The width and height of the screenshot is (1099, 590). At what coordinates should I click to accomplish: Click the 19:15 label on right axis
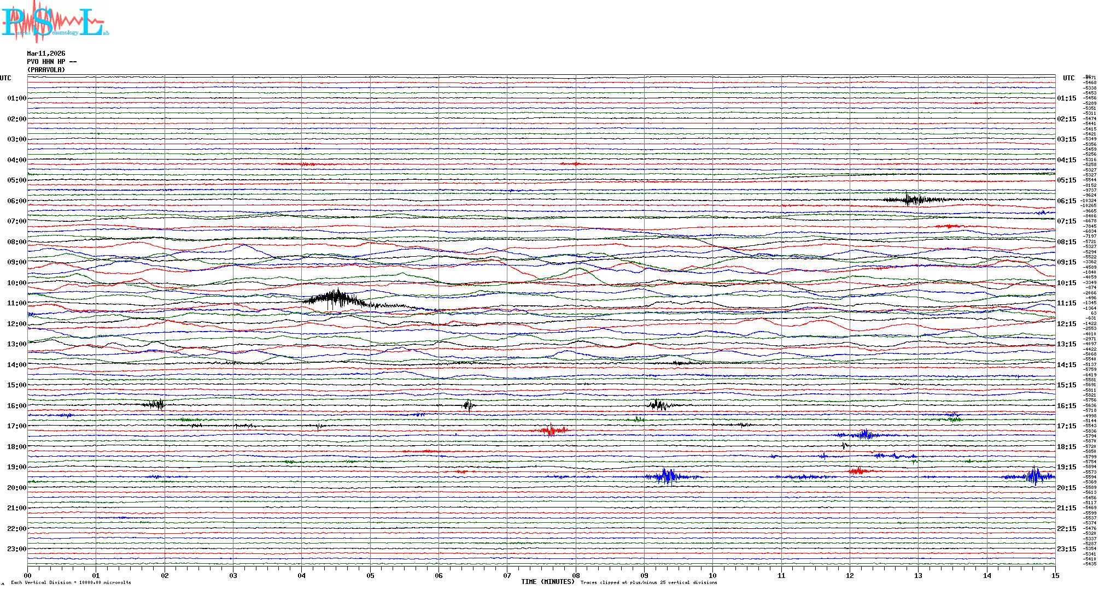tap(1066, 467)
